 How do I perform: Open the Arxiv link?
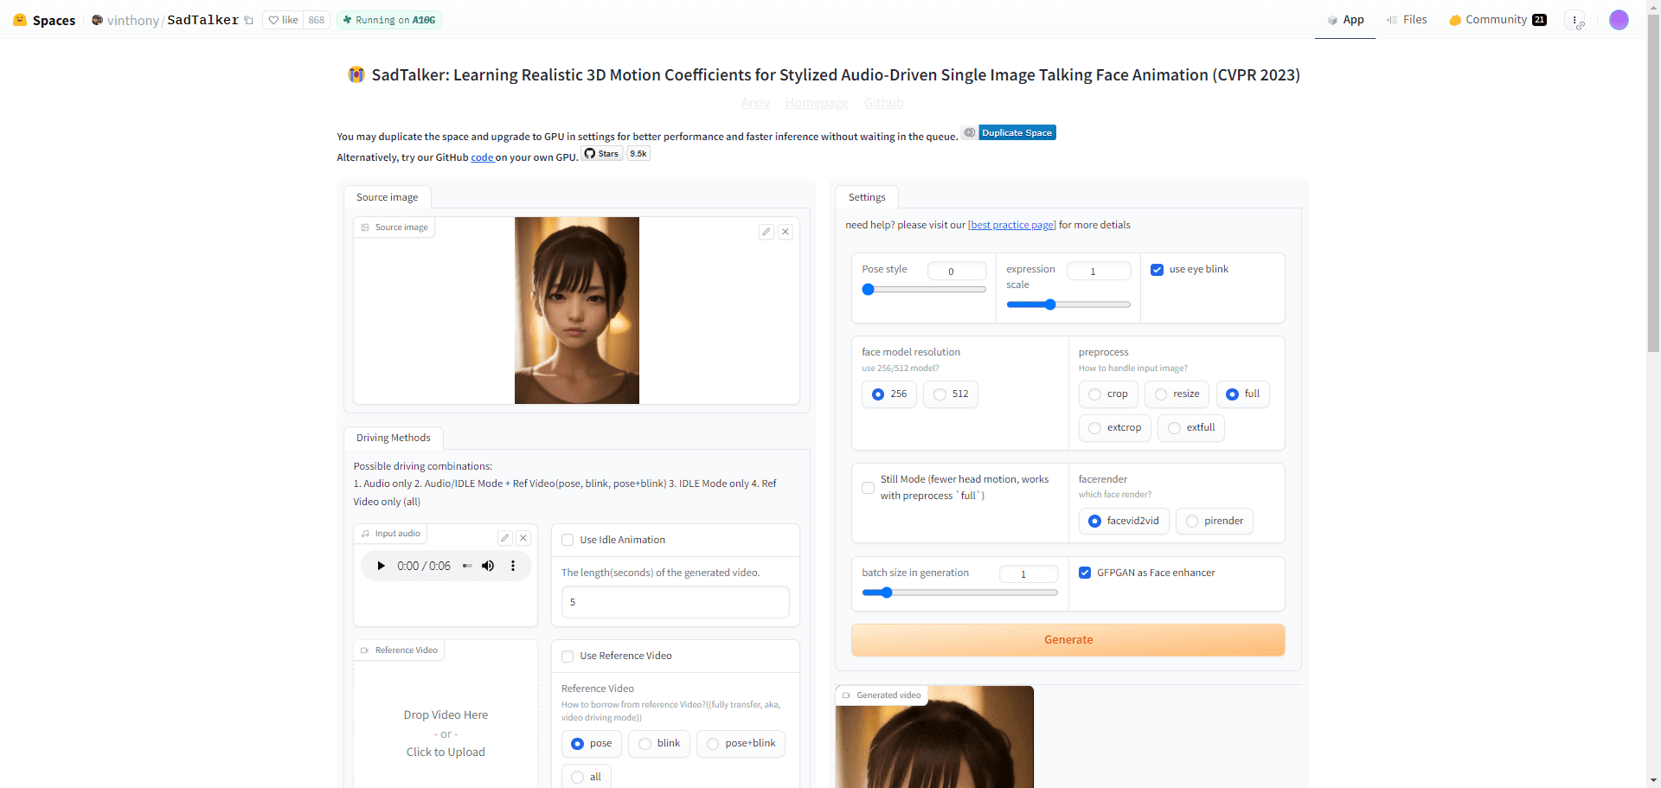(755, 103)
